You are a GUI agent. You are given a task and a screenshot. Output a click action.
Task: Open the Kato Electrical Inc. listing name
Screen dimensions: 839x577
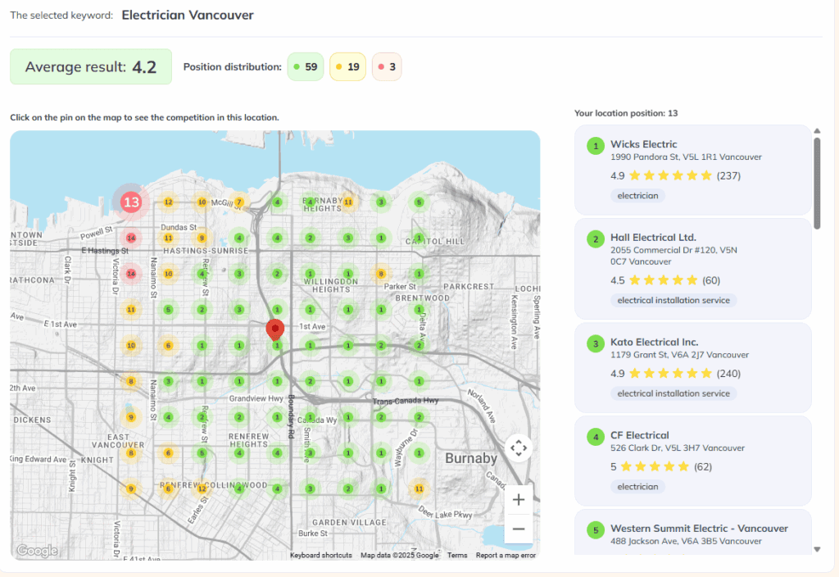[655, 342]
